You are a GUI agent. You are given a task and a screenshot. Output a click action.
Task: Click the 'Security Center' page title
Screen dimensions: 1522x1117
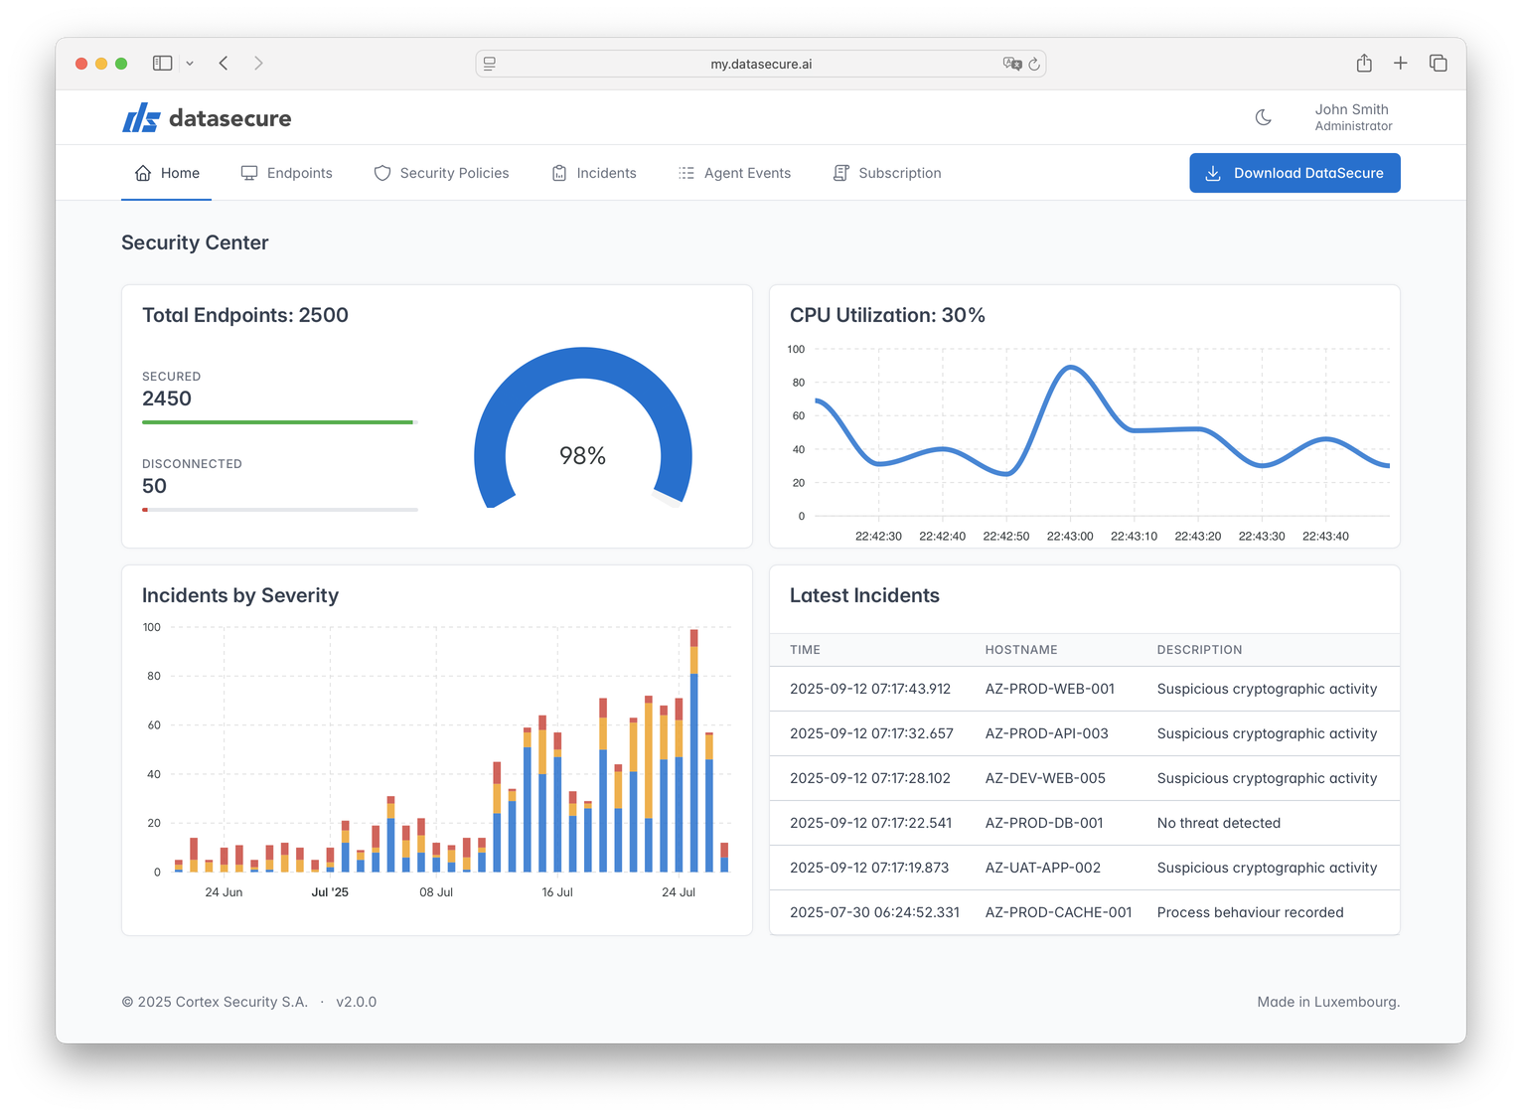[195, 242]
